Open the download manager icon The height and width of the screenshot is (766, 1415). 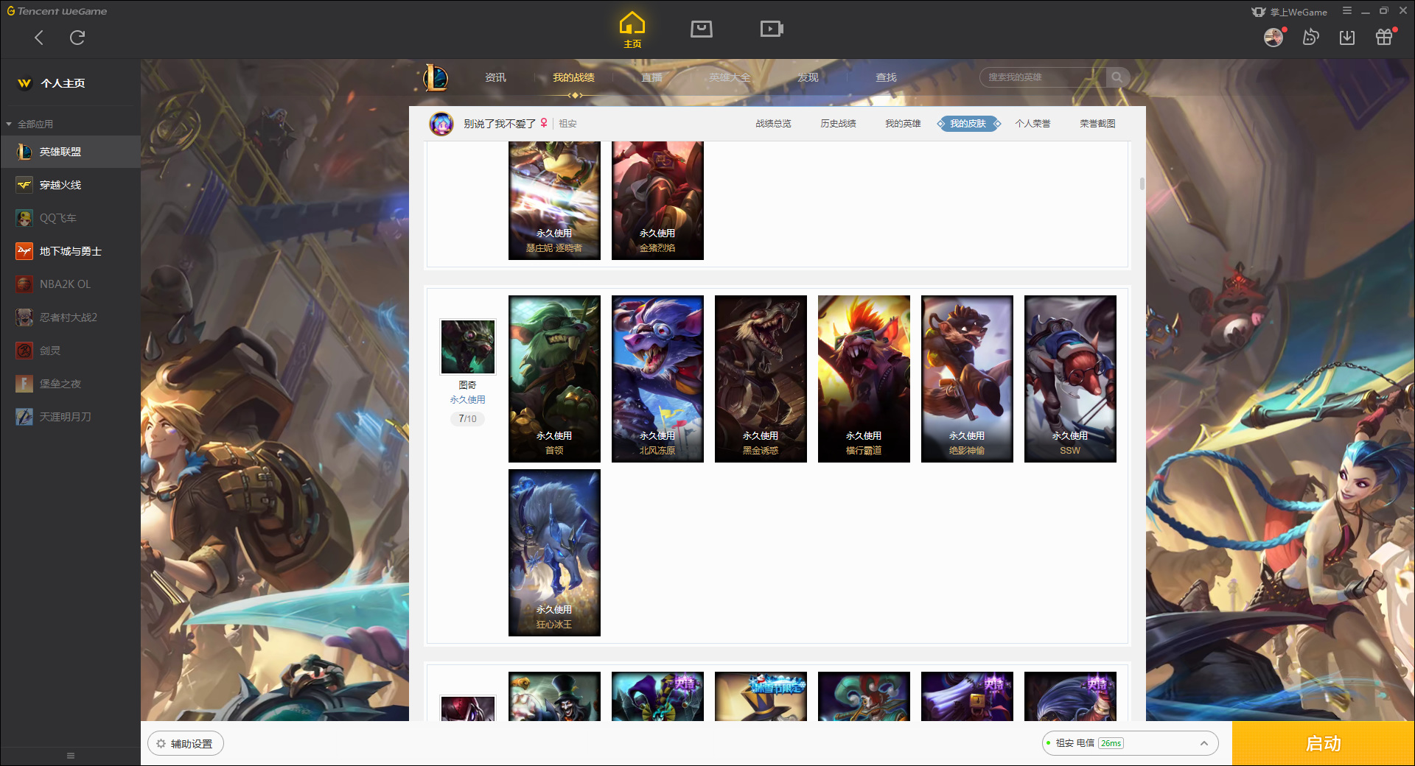pos(1347,37)
